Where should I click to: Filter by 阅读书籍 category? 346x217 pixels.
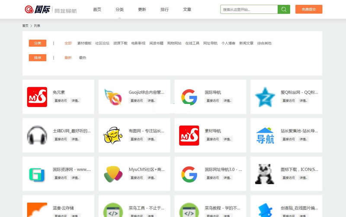[156, 43]
